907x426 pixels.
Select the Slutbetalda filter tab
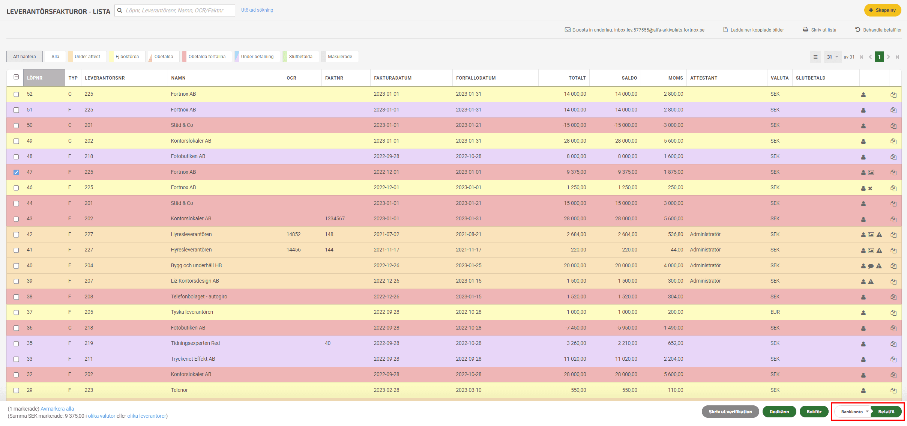click(300, 57)
